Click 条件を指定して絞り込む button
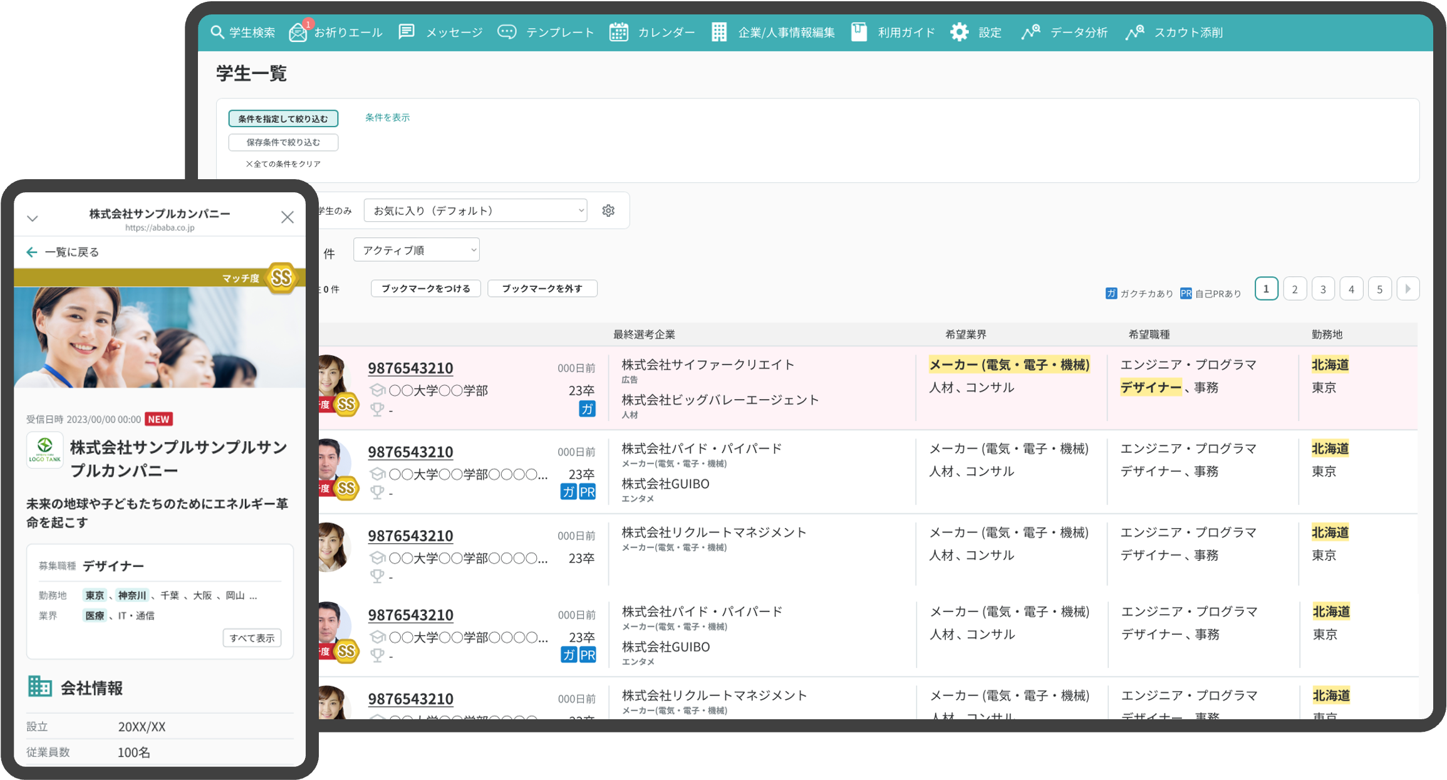The image size is (1447, 780). click(x=283, y=118)
